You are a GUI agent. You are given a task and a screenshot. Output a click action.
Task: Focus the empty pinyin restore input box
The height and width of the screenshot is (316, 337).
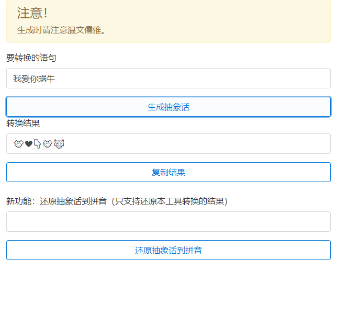(168, 221)
